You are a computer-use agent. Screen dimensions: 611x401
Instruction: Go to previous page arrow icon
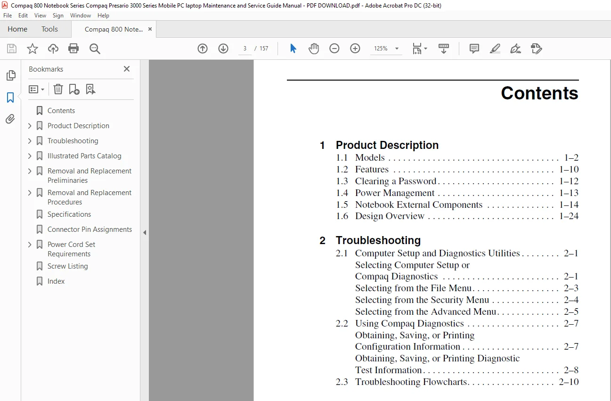[x=203, y=49]
